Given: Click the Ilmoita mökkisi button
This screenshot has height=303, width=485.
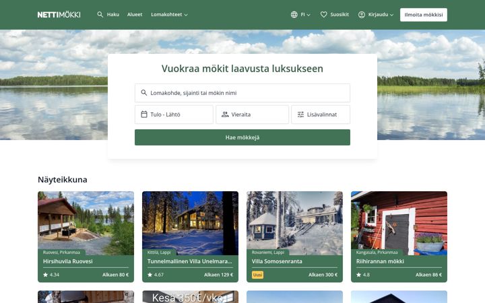Looking at the screenshot, I should coord(424,15).
